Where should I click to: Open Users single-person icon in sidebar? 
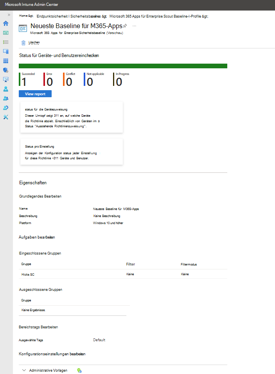pyautogui.click(x=6, y=89)
